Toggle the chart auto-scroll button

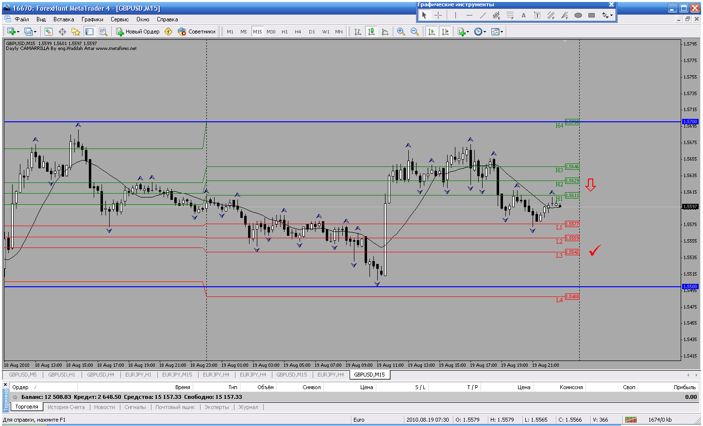point(431,32)
